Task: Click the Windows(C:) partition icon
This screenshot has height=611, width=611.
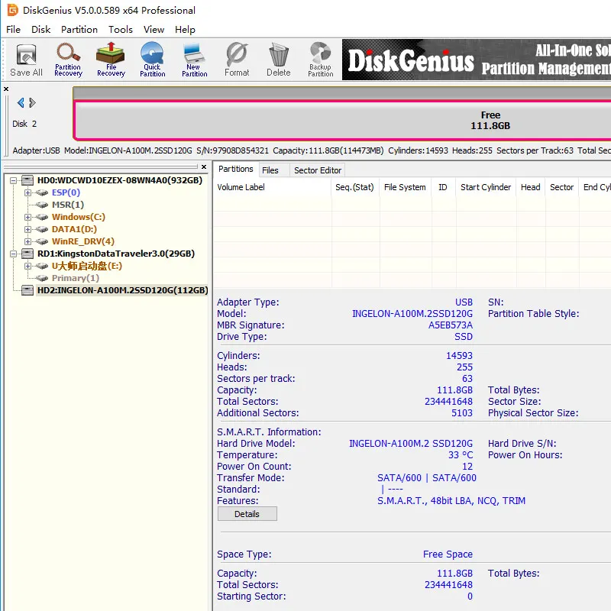Action: 42,217
